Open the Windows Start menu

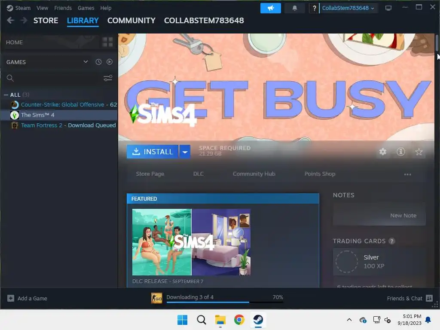pyautogui.click(x=182, y=320)
